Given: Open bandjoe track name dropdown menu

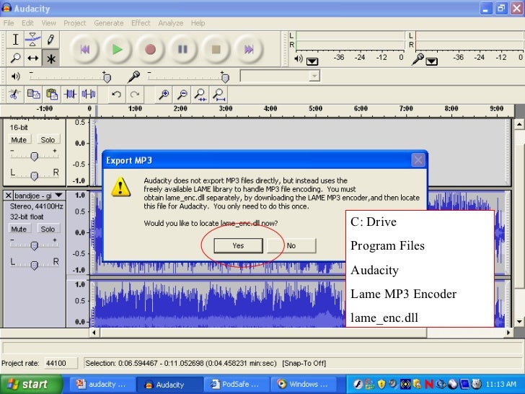Looking at the screenshot, I should tap(59, 196).
